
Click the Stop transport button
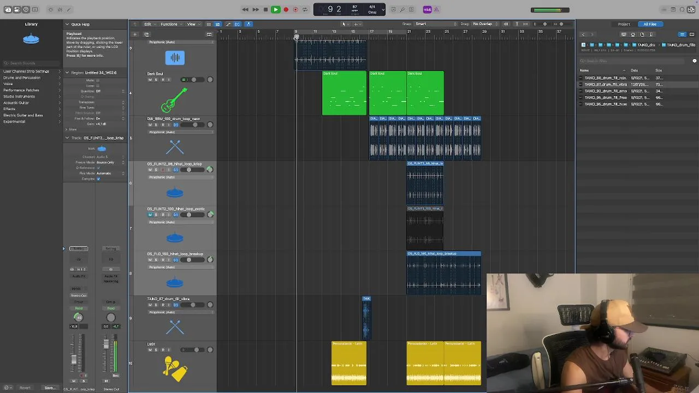265,9
